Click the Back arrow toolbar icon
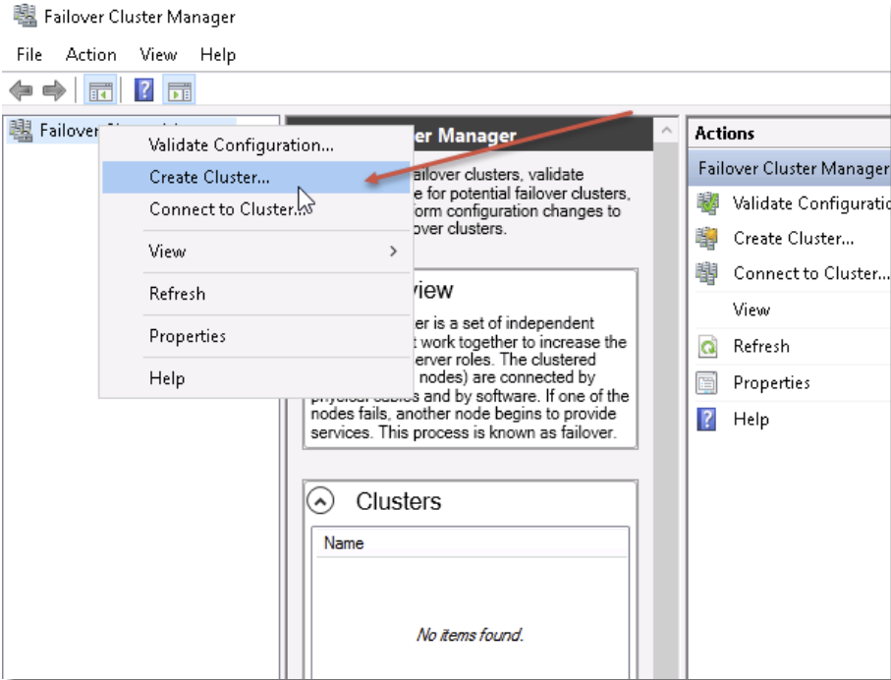The height and width of the screenshot is (680, 891). click(x=21, y=89)
